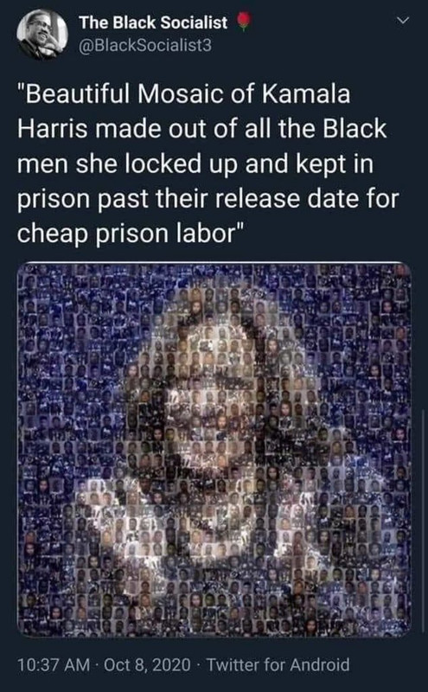Click the word Kamala in the tweet
The height and width of the screenshot is (692, 428).
306,94
